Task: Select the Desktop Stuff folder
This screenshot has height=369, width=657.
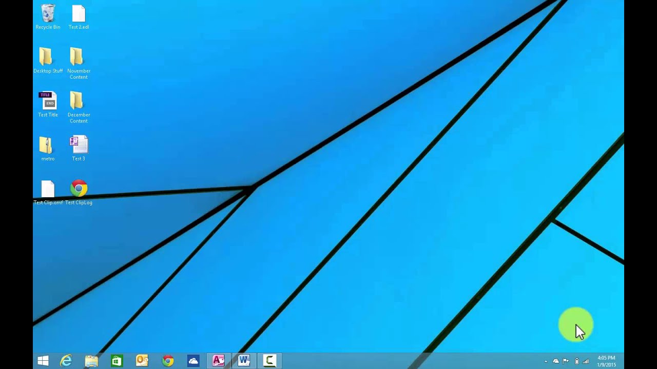Action: tap(48, 60)
